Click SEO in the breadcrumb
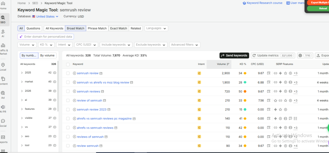The height and width of the screenshot is (153, 329). pyautogui.click(x=35, y=3)
